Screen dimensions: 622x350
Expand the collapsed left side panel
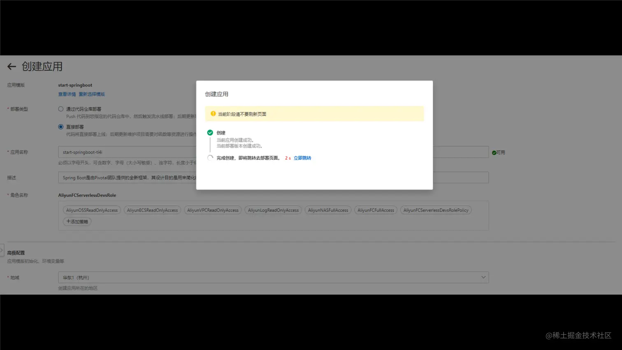2,250
